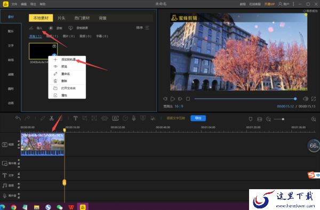Click the aspect ratio 16:9 value
Viewport: 320px width, 210px height.
(179, 106)
